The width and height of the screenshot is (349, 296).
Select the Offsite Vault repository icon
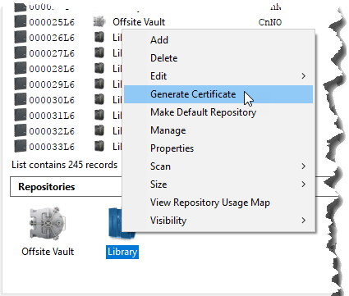tap(48, 223)
